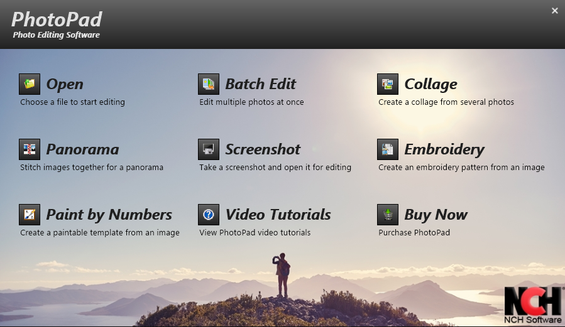
Task: Open the Embroidery heading link
Action: pos(444,150)
